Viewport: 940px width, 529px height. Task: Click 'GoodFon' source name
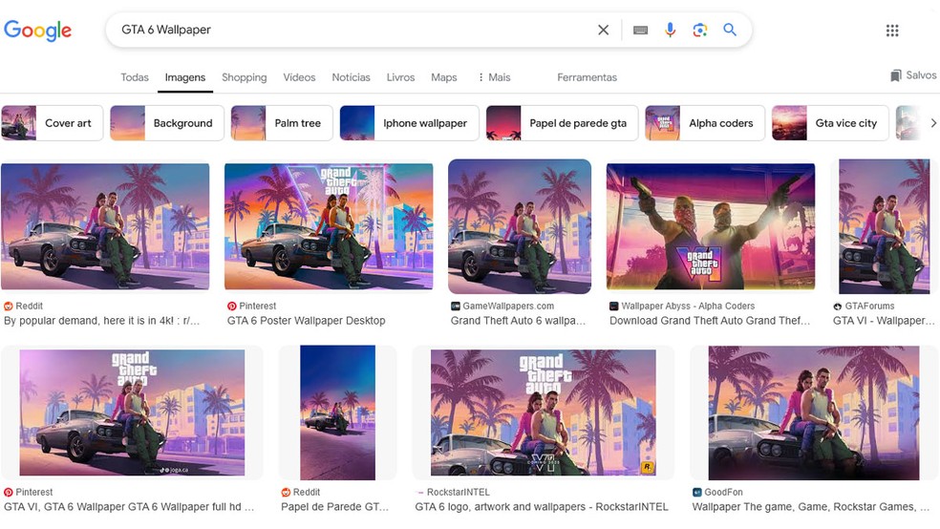[723, 493]
